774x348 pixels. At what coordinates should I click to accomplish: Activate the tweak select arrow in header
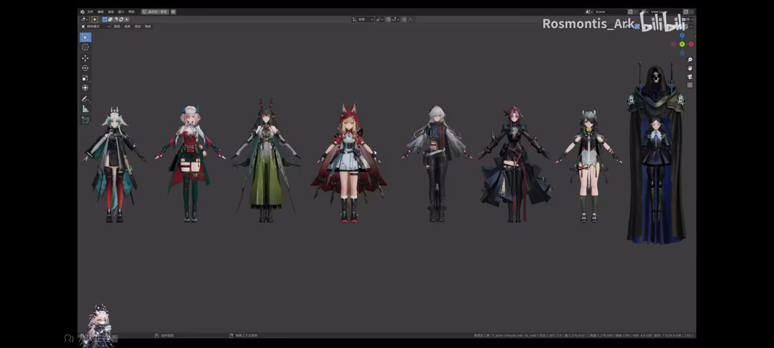point(95,19)
